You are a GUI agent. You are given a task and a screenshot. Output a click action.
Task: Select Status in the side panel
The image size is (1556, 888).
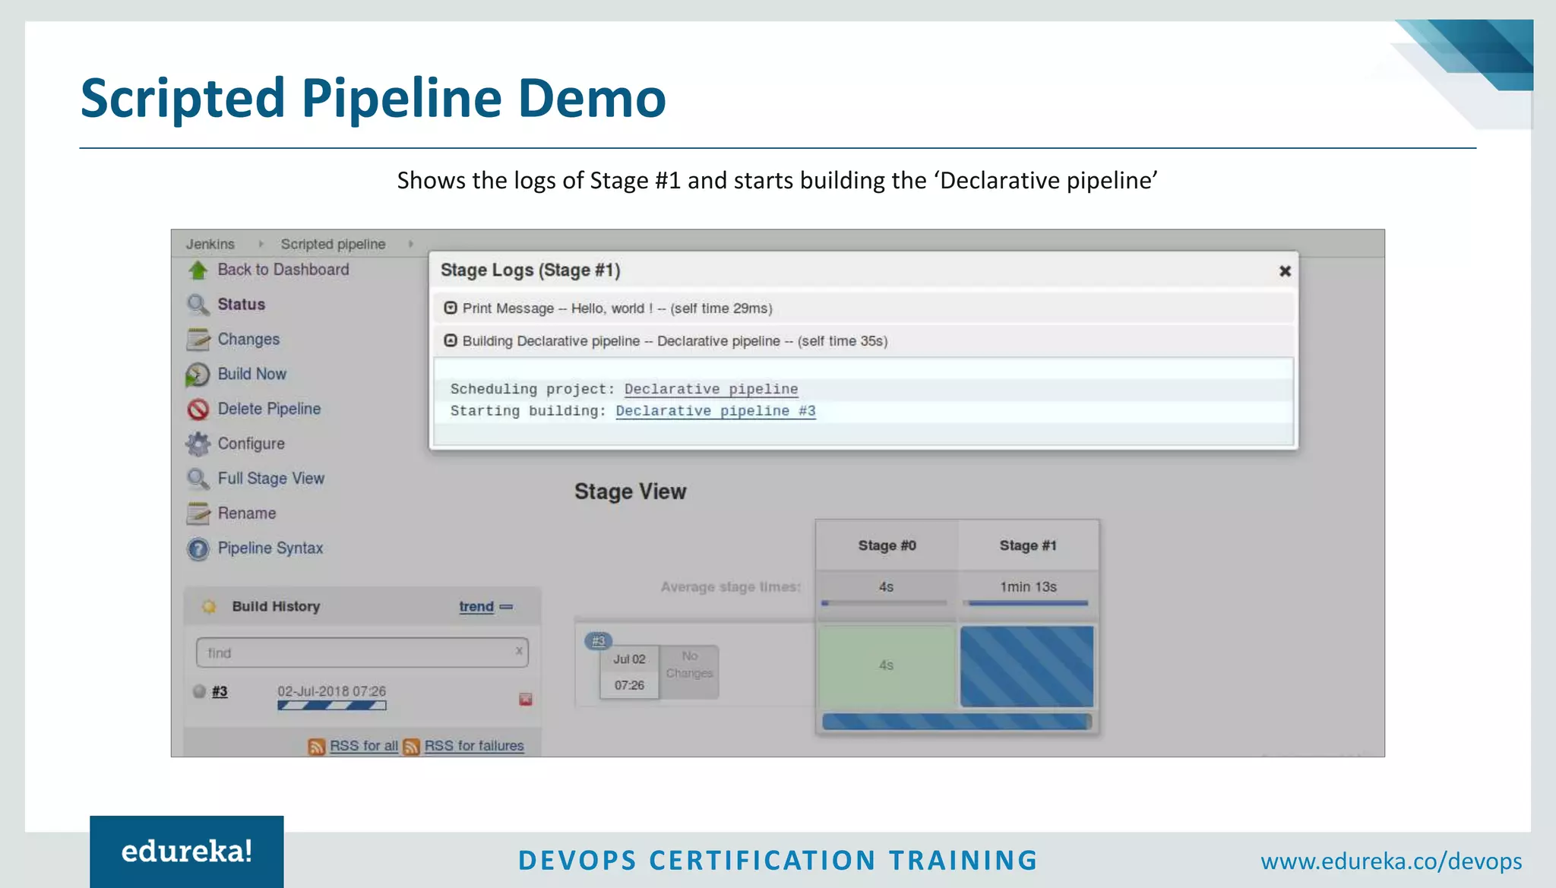pos(242,305)
